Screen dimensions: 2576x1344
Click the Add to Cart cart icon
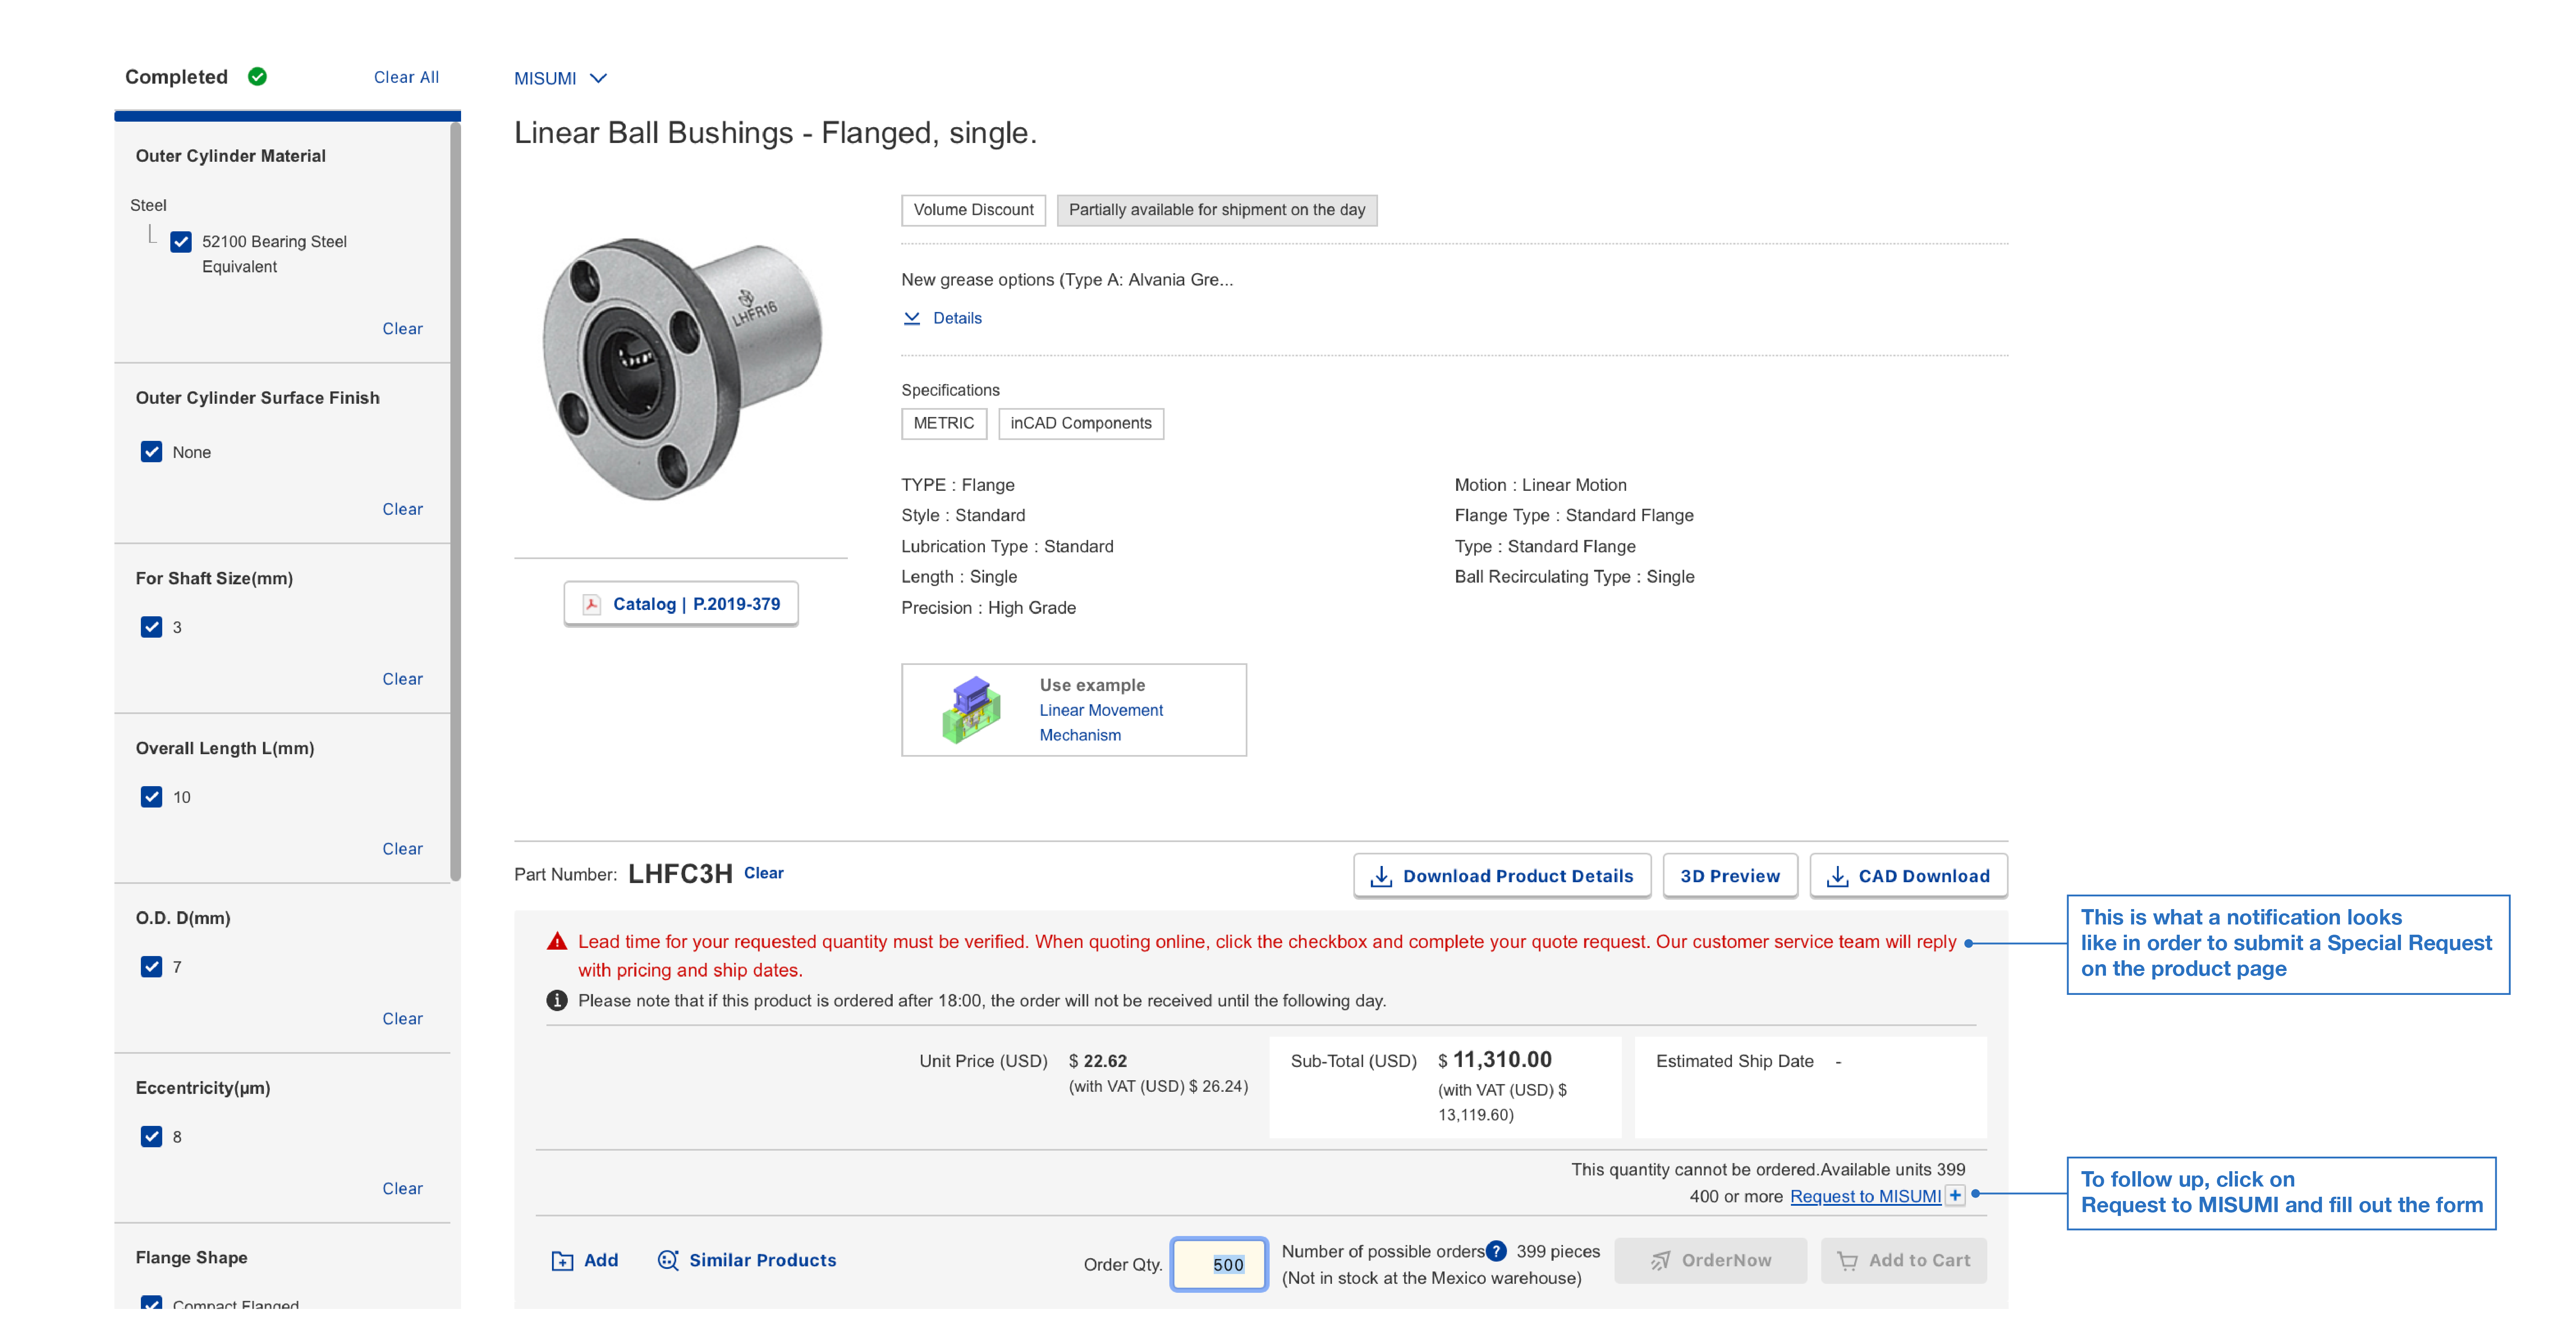(1847, 1261)
